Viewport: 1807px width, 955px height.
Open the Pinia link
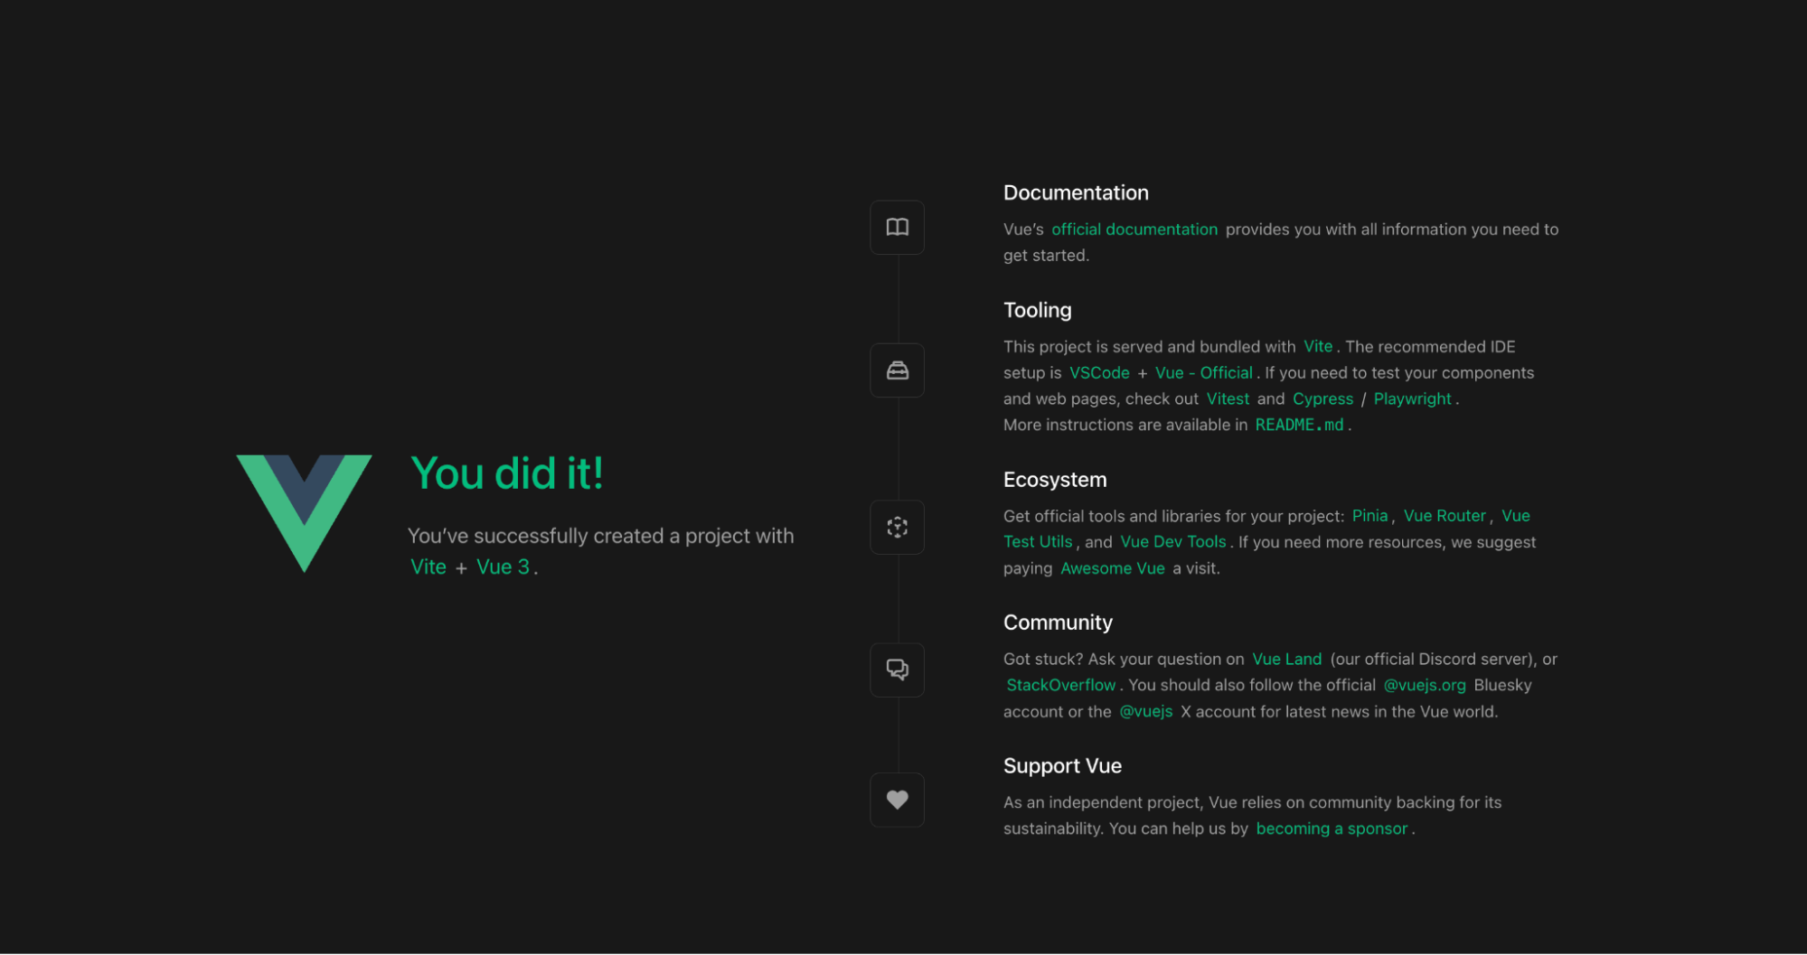pos(1369,516)
